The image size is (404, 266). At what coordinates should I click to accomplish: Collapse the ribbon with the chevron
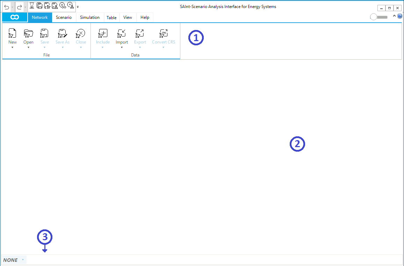click(394, 16)
